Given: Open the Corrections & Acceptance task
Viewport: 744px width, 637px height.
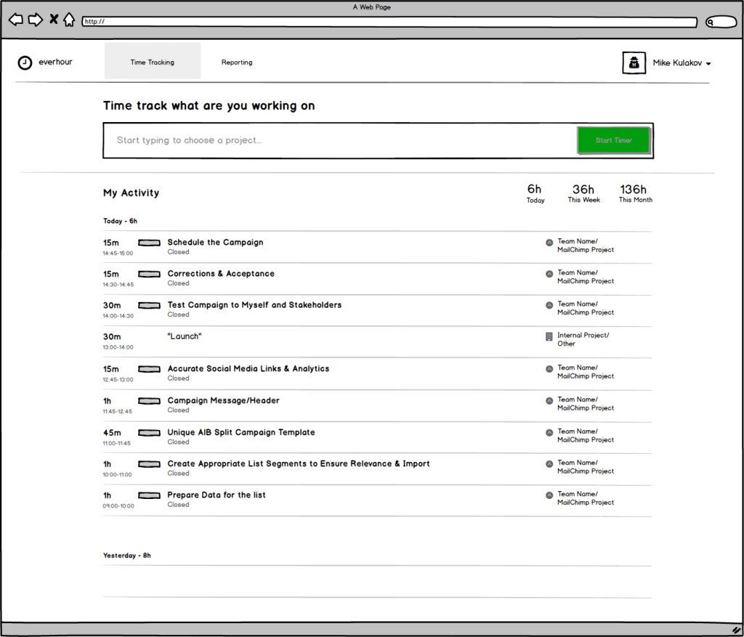Looking at the screenshot, I should (221, 274).
